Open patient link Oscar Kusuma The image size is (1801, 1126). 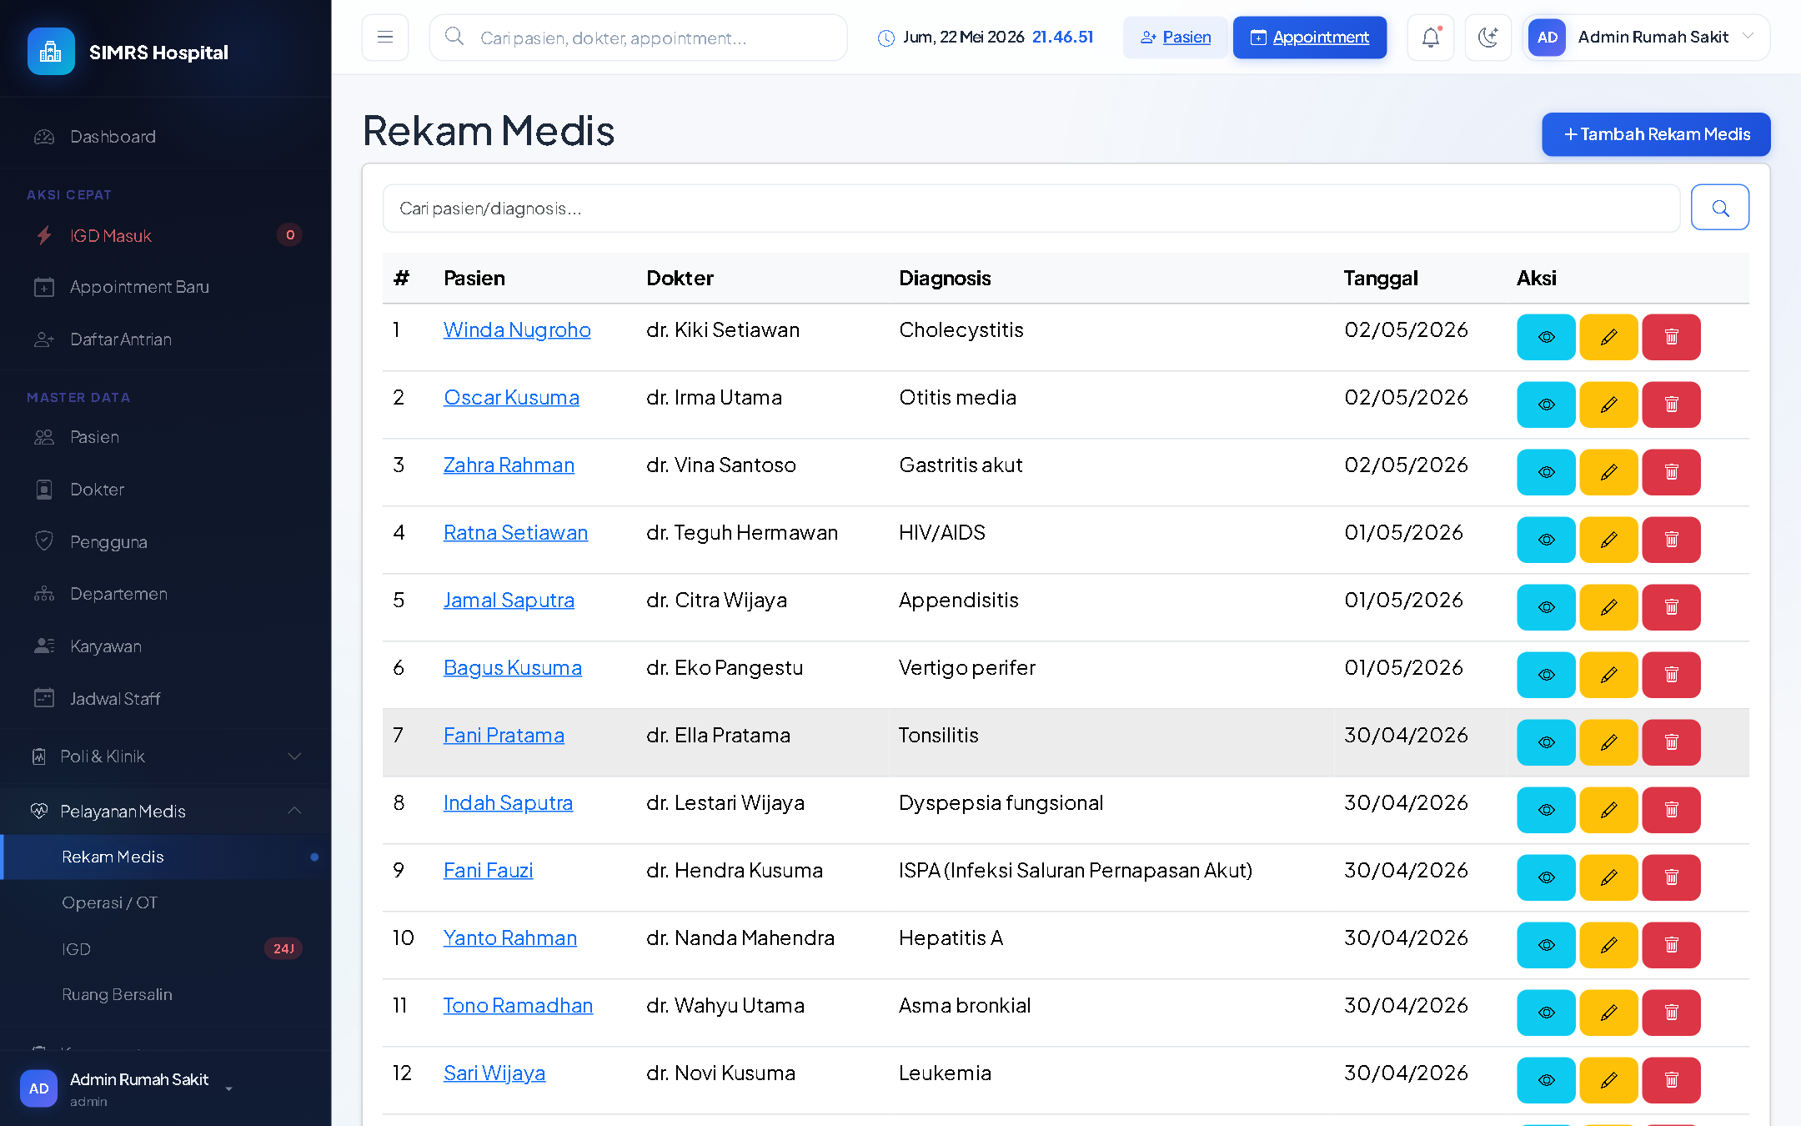click(x=511, y=398)
